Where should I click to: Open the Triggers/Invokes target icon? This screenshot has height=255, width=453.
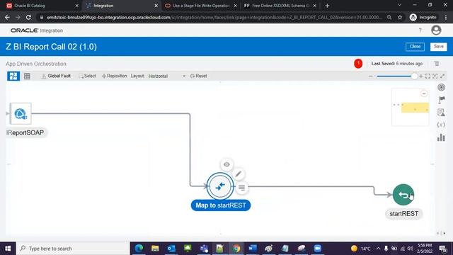tap(441, 87)
